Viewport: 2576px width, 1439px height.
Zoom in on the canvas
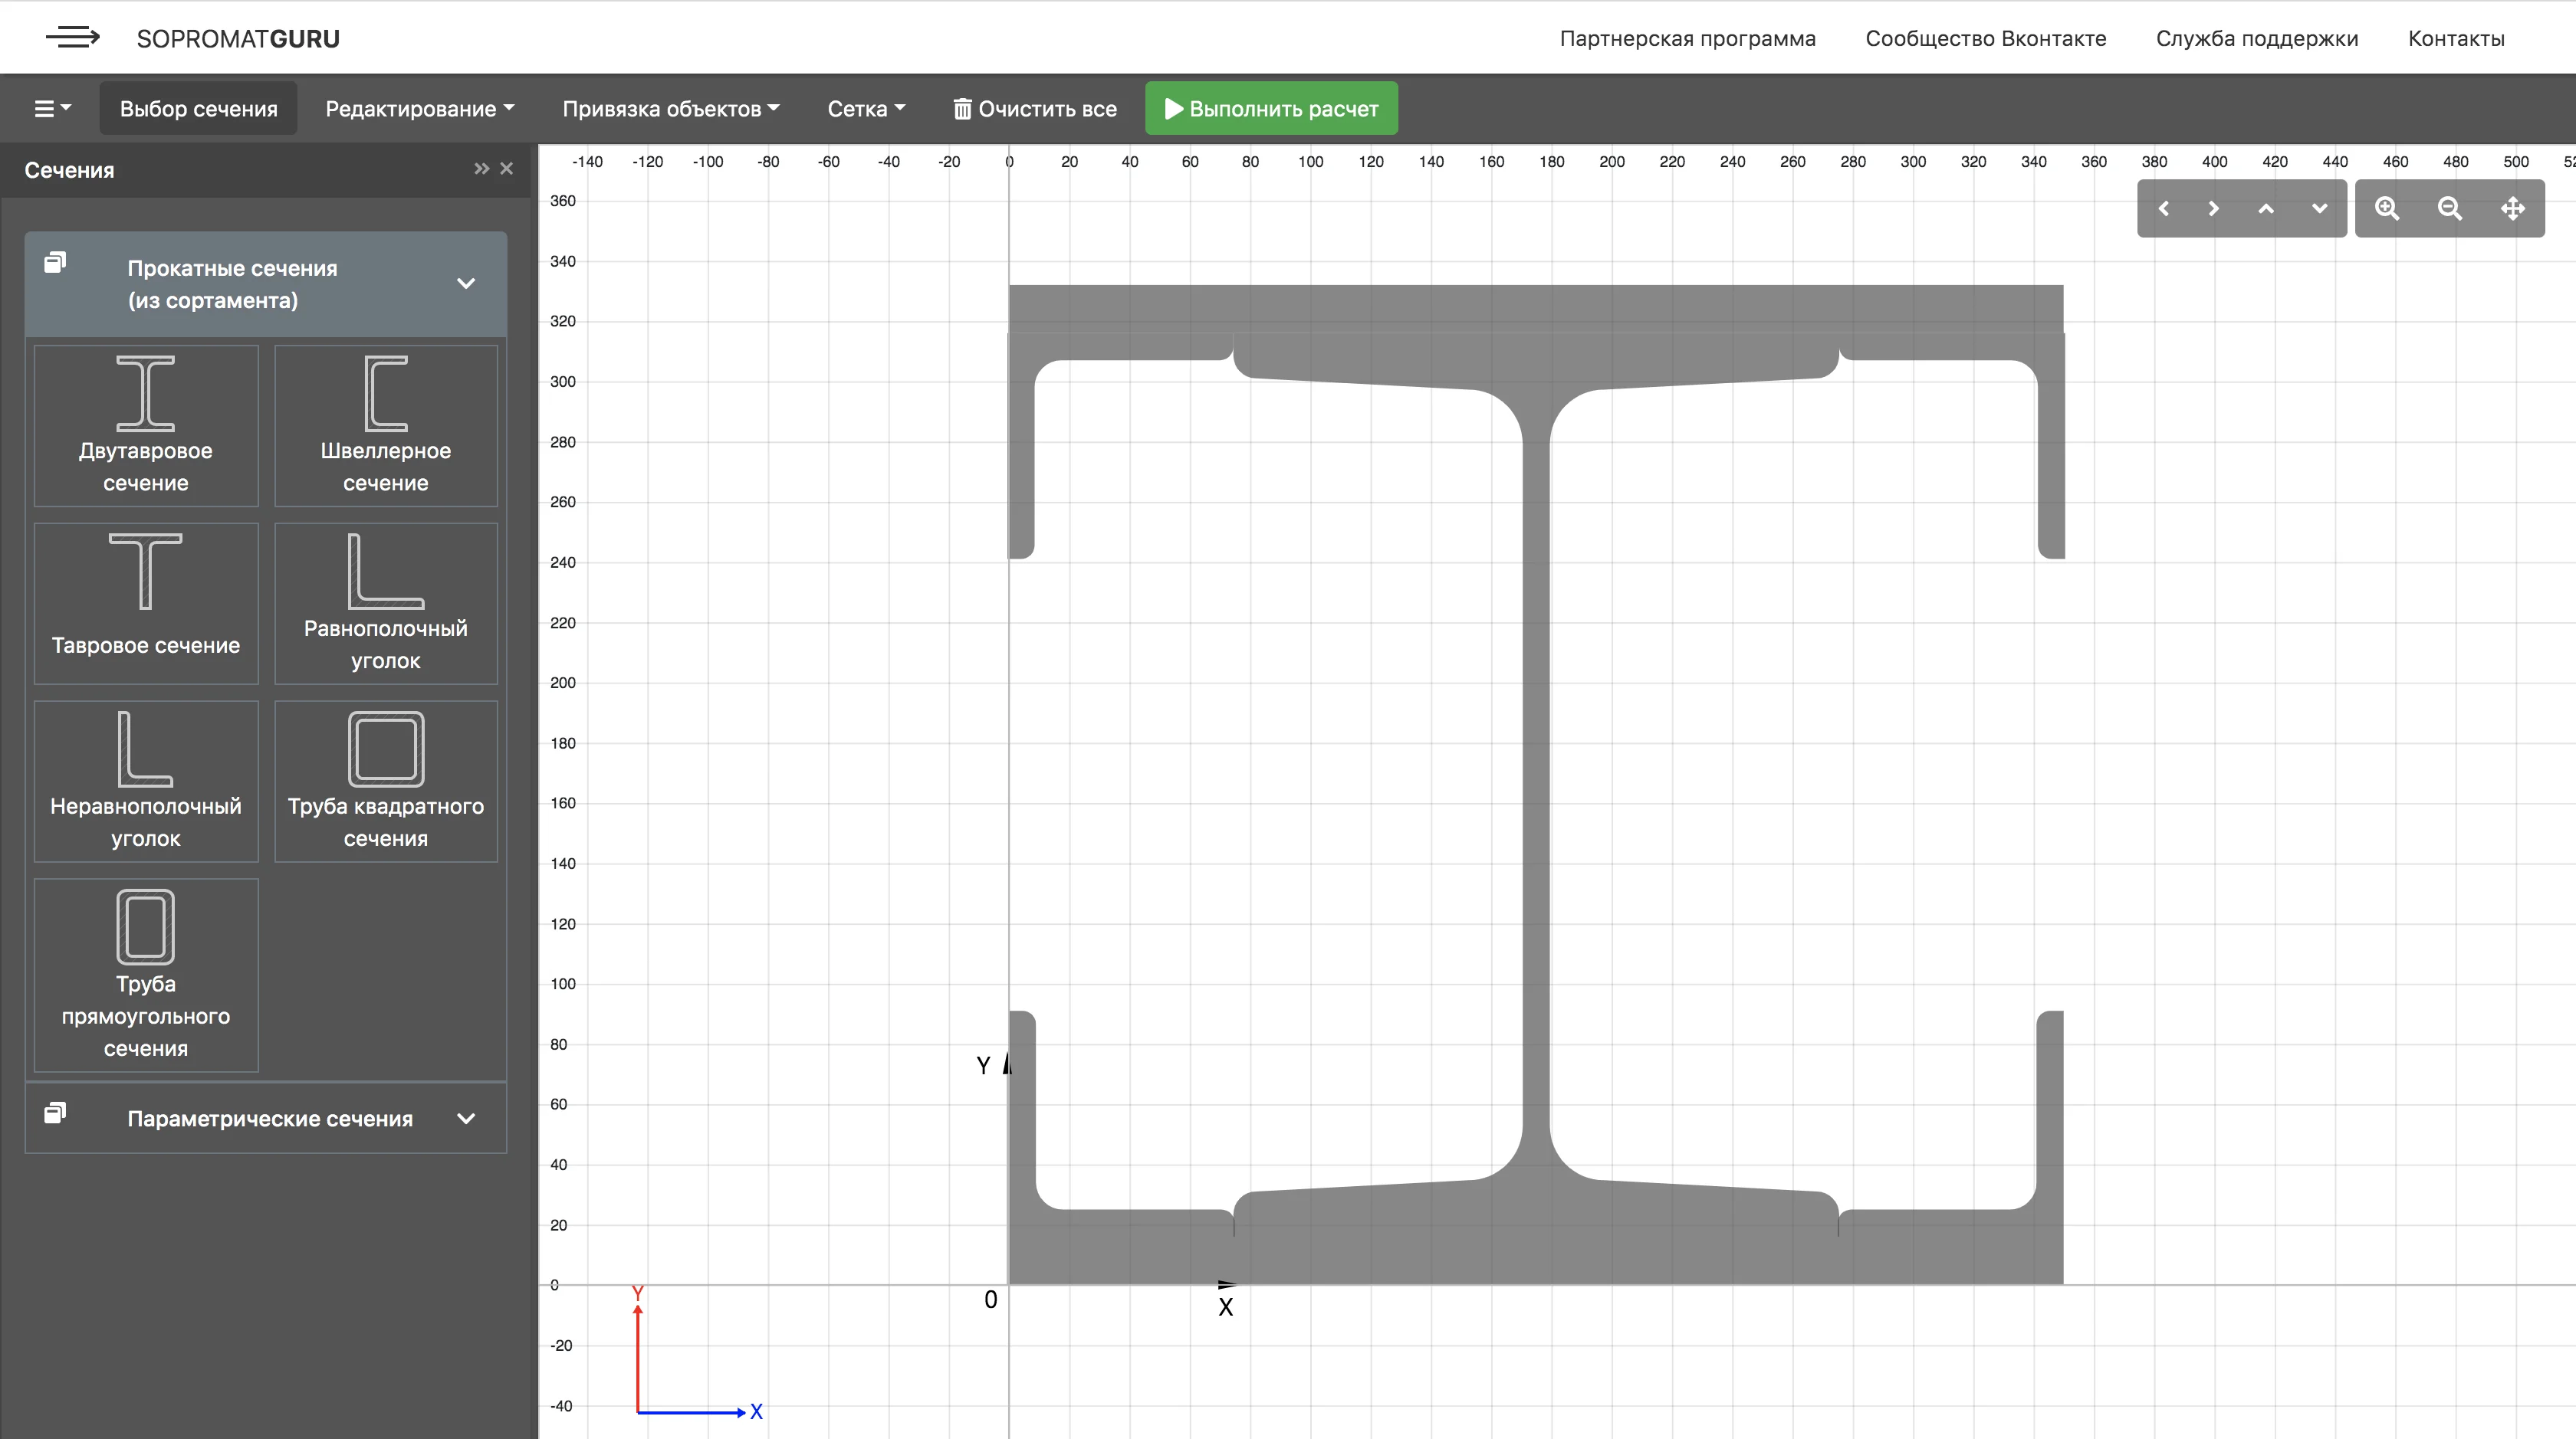[2387, 209]
